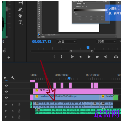Select the green waveform audio clip

78,111
